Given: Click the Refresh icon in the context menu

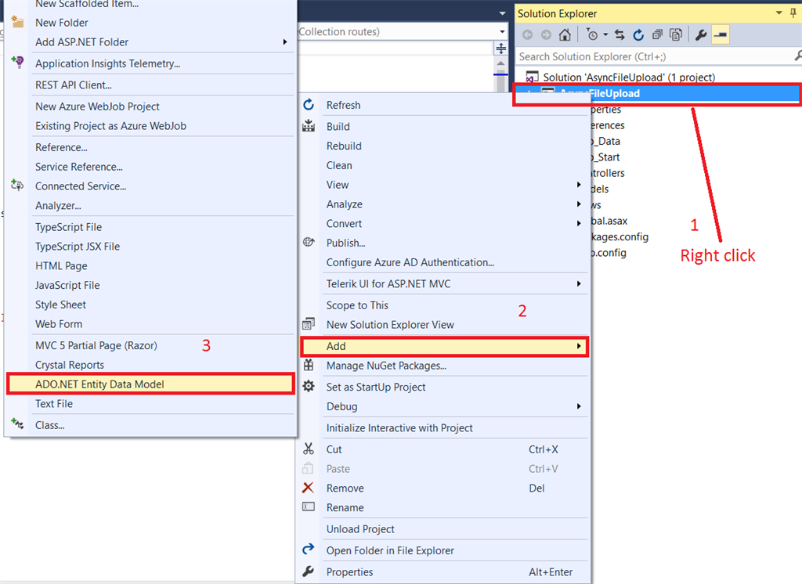Looking at the screenshot, I should point(309,105).
